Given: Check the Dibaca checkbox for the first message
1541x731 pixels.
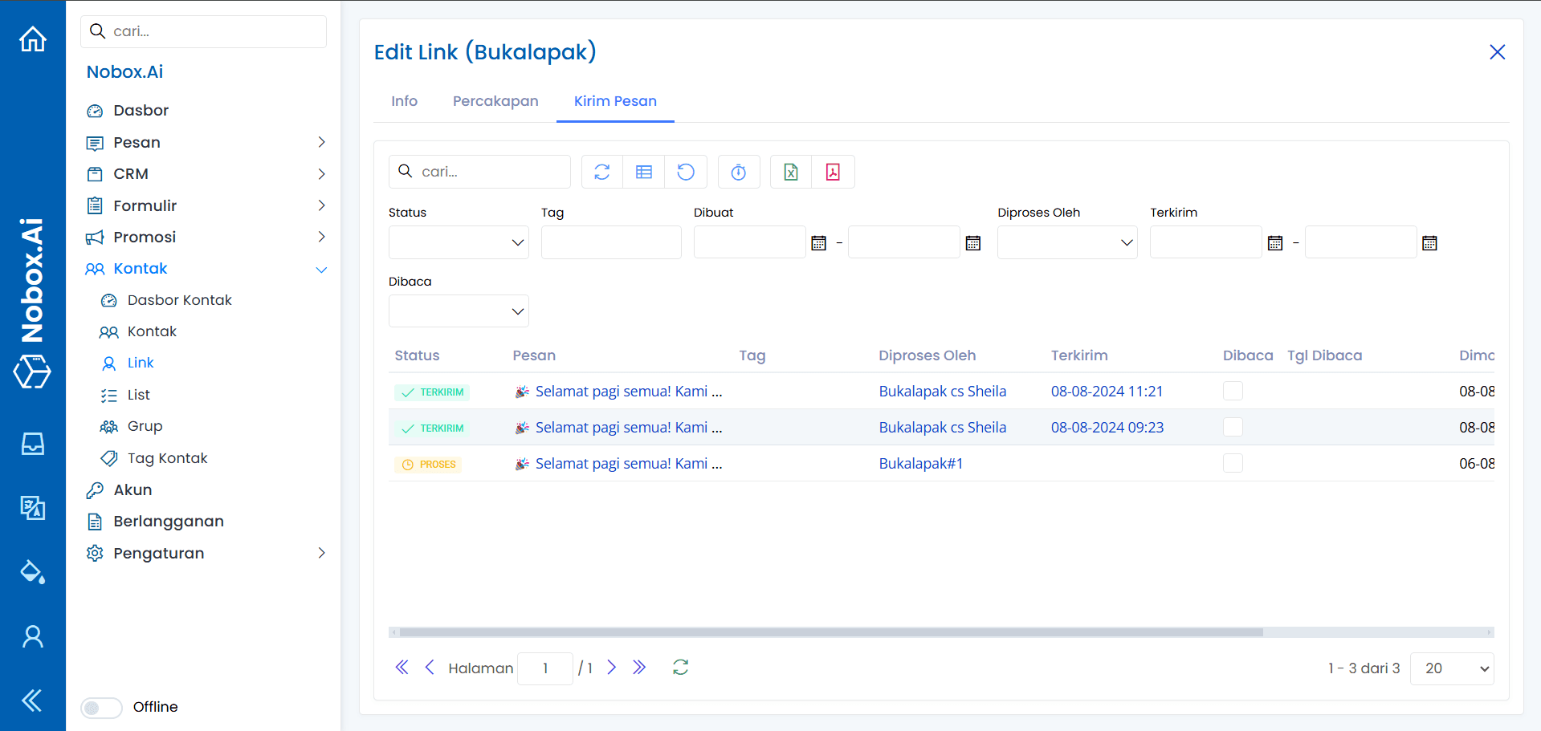Looking at the screenshot, I should click(x=1233, y=391).
